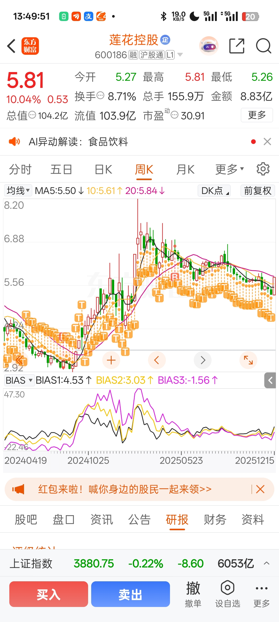Close the 红包来啦 promotion banner
Image resolution: width=279 pixels, height=622 pixels.
coord(260,489)
